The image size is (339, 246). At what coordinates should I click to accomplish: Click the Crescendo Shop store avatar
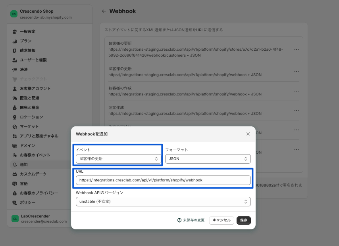click(14, 14)
